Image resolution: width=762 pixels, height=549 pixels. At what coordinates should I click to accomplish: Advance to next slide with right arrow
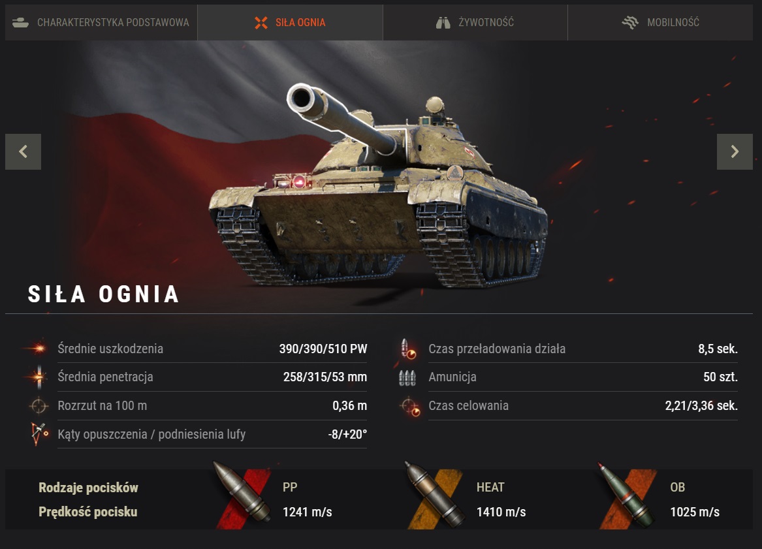pos(735,151)
